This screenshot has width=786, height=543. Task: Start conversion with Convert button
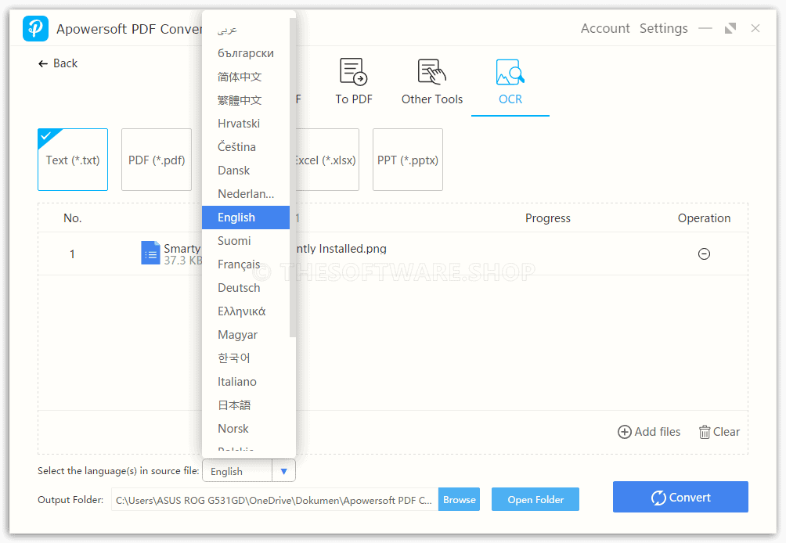click(x=680, y=497)
